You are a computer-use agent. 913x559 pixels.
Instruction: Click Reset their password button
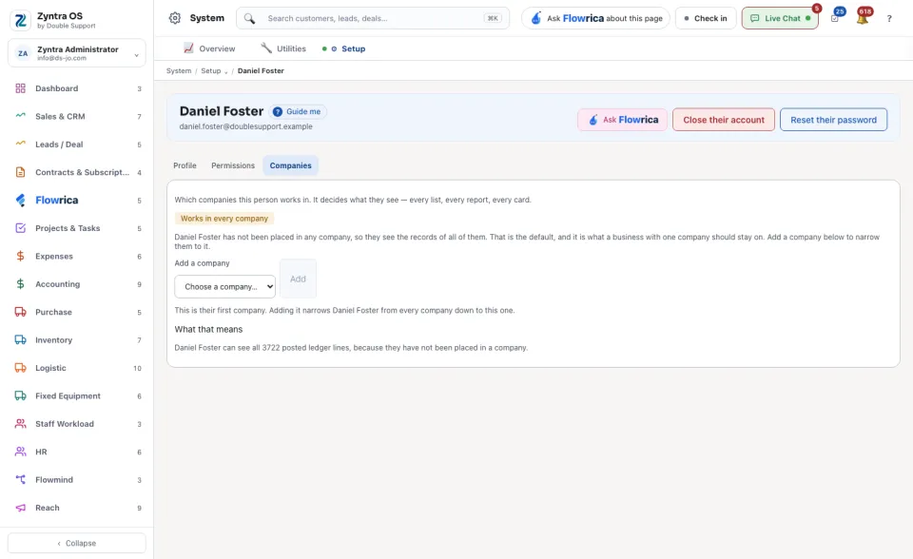(833, 120)
